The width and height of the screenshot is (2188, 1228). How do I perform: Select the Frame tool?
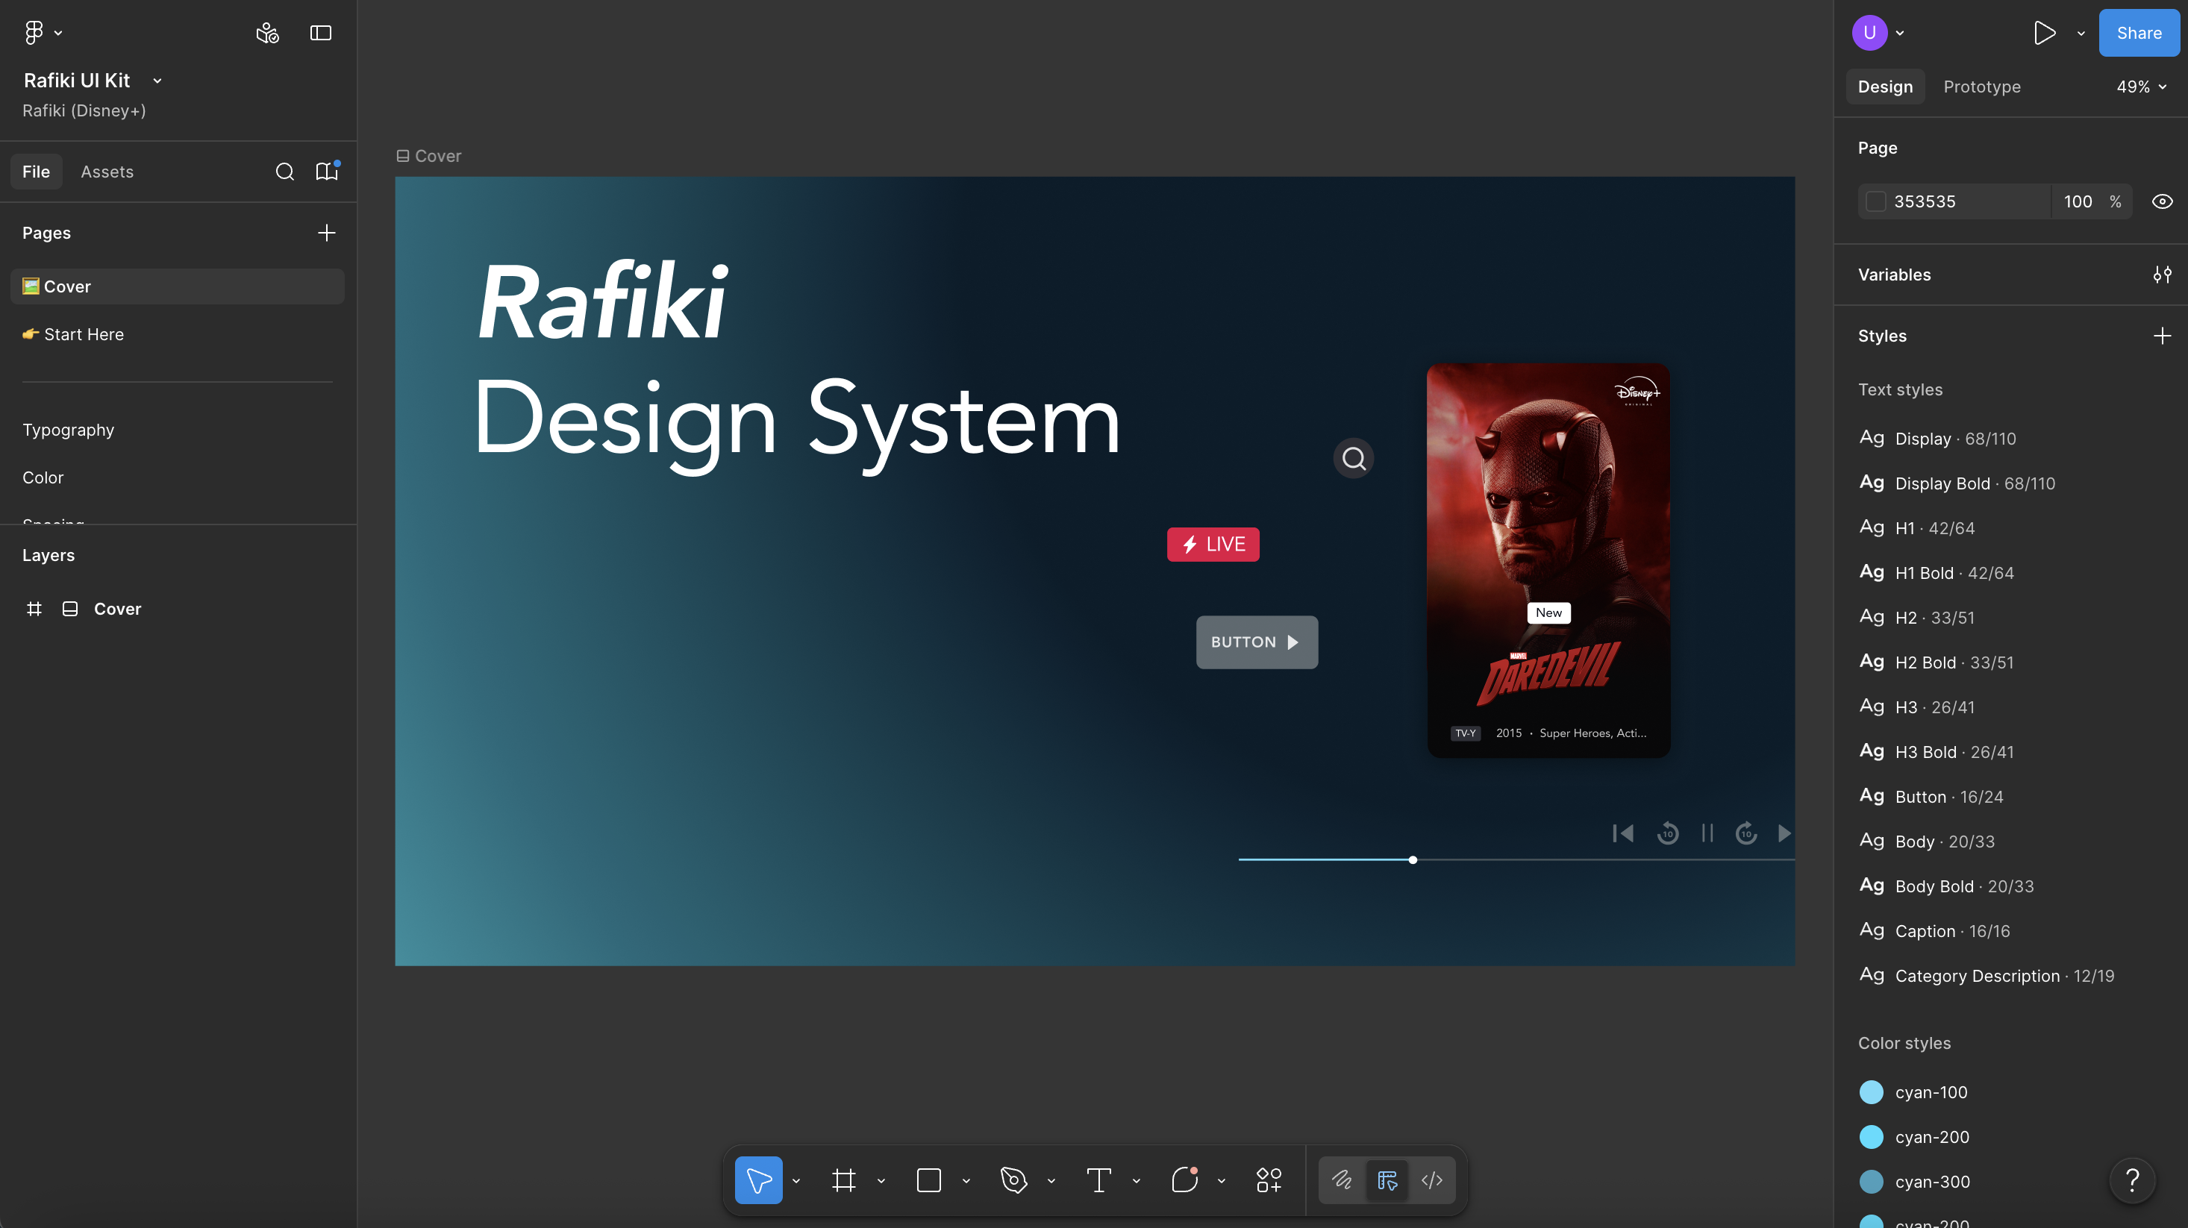click(843, 1180)
